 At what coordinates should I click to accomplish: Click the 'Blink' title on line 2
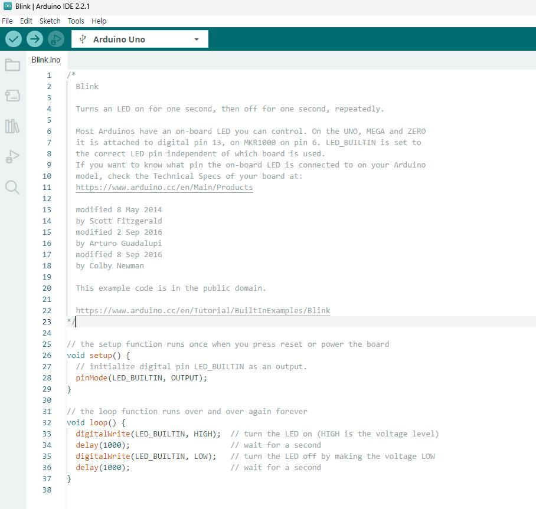point(87,87)
